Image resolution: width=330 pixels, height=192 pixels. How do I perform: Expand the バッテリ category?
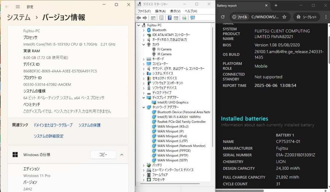coord(143,165)
